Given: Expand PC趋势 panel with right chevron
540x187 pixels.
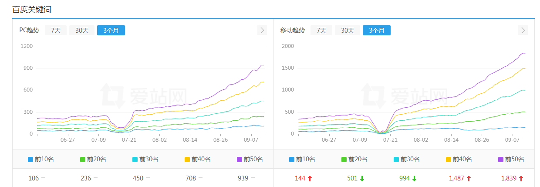Looking at the screenshot, I should pos(262,30).
